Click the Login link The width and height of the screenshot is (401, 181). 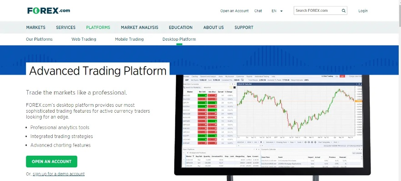[x=363, y=11]
